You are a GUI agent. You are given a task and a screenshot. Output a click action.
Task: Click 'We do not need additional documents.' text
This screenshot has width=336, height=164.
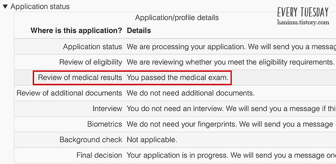(x=191, y=93)
